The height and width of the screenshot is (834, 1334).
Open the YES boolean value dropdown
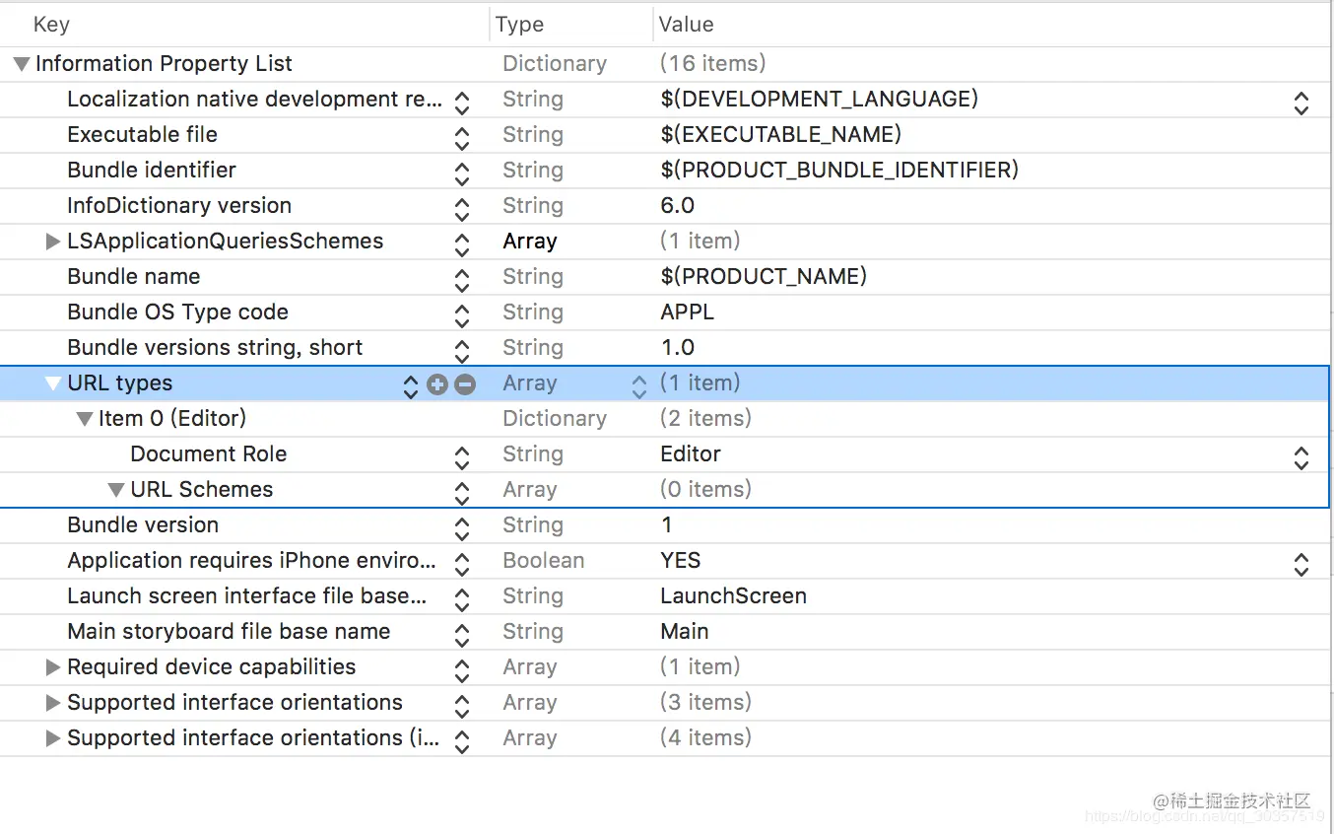point(1301,562)
